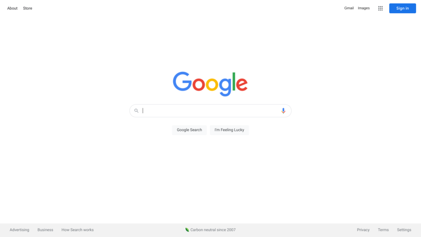This screenshot has width=421, height=237.
Task: Click the green leaf icon in footer
Action: pos(187,230)
